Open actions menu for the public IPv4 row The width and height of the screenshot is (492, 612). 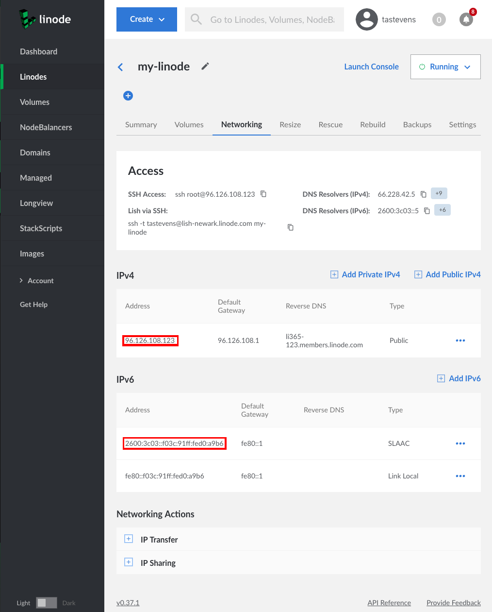(x=460, y=340)
